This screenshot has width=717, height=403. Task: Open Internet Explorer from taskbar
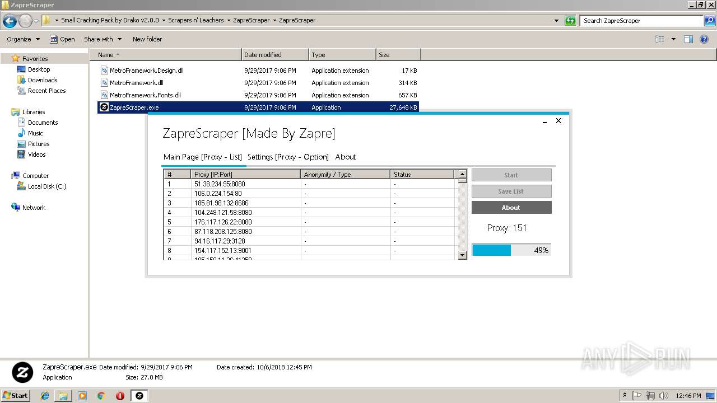click(45, 396)
